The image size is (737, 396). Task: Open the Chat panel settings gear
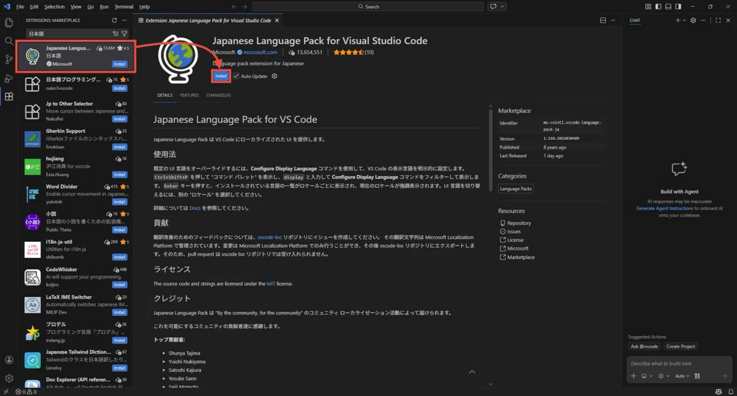pyautogui.click(x=693, y=20)
